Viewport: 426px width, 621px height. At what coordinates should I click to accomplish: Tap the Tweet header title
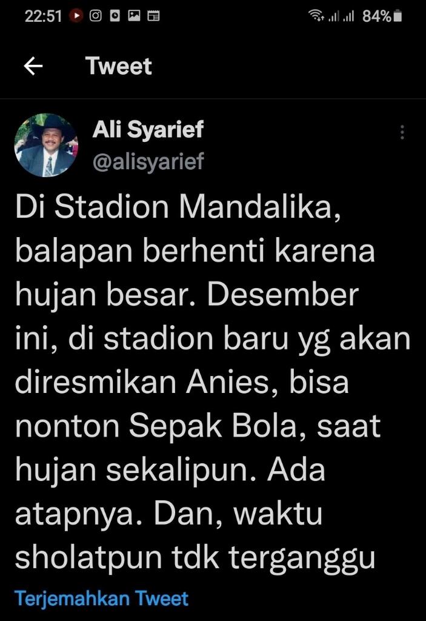point(118,65)
